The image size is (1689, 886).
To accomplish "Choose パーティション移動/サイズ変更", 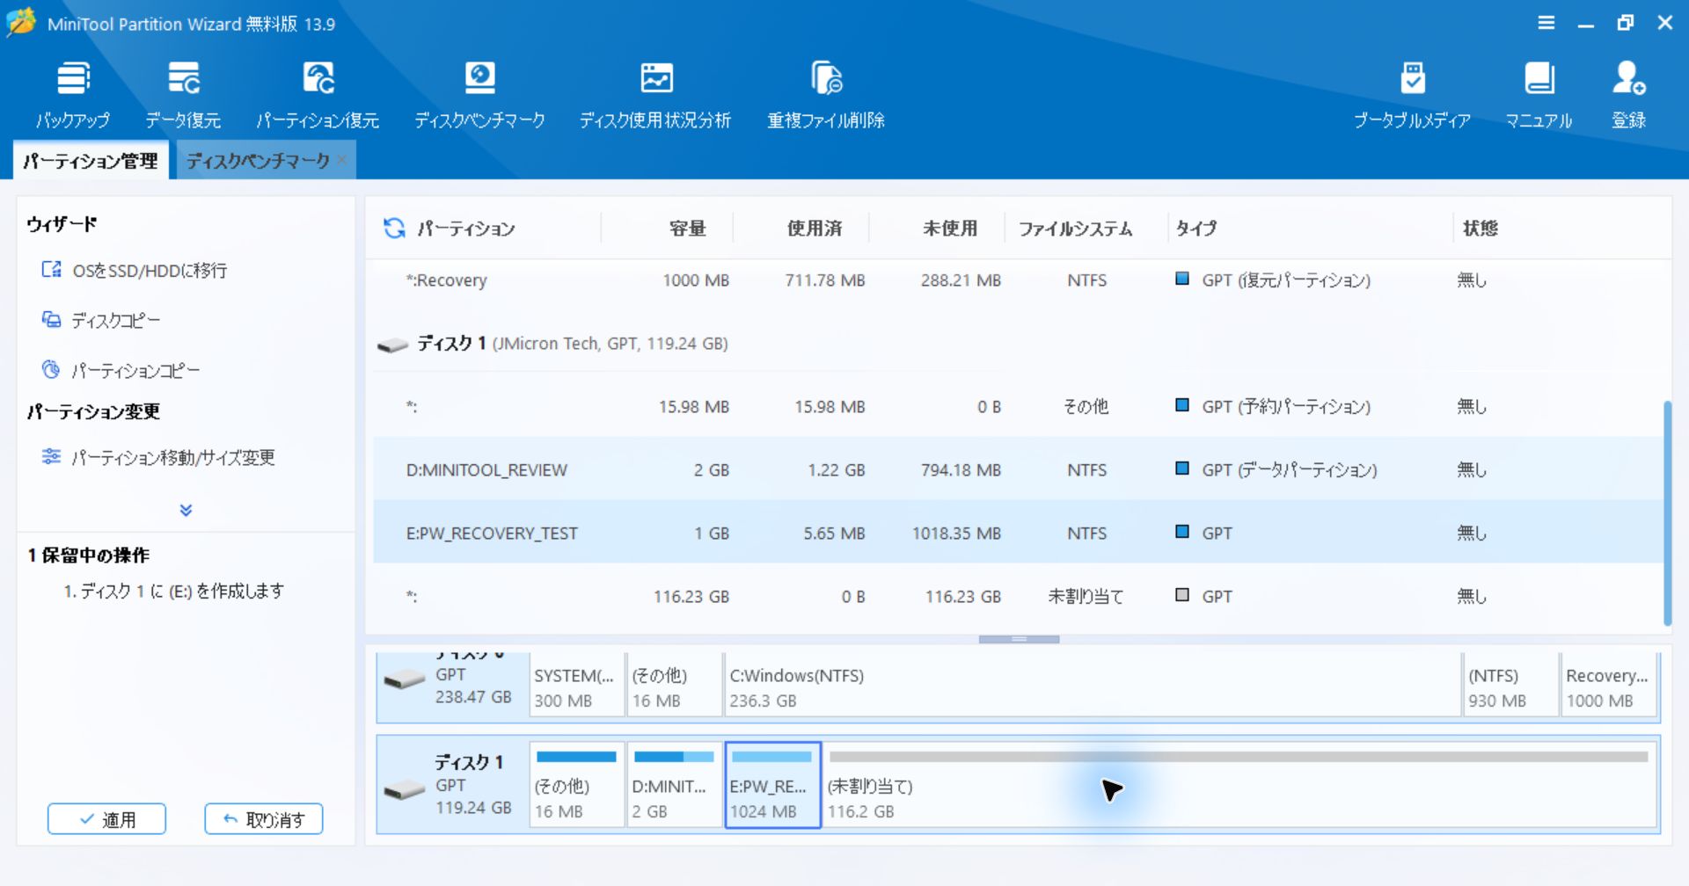I will click(158, 457).
